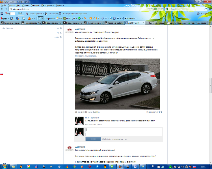
Task: Open the white Kia Optima photo
Action: click(117, 84)
